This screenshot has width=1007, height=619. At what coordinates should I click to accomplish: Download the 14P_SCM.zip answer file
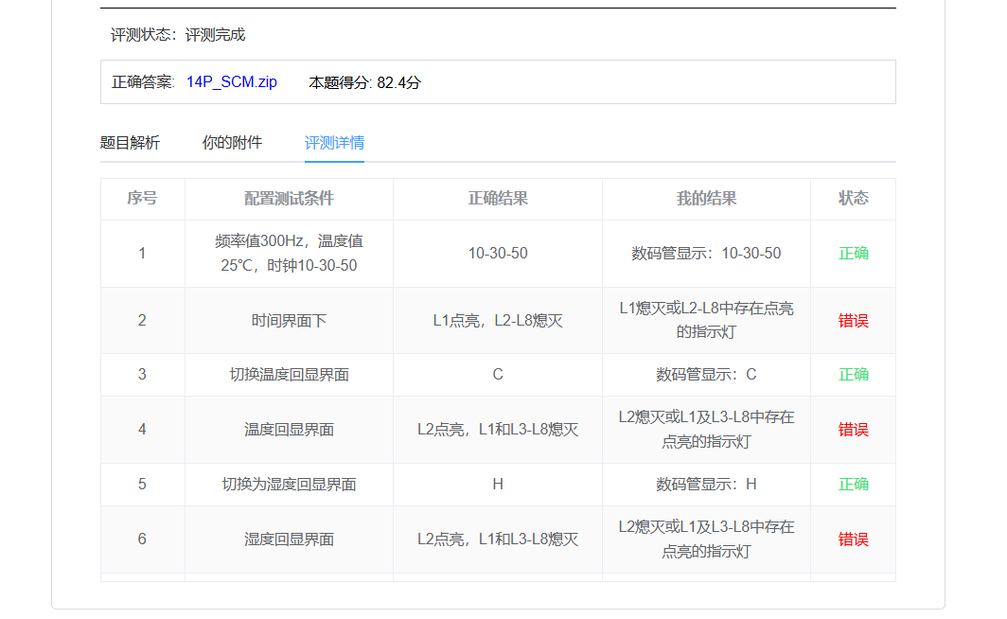(231, 82)
